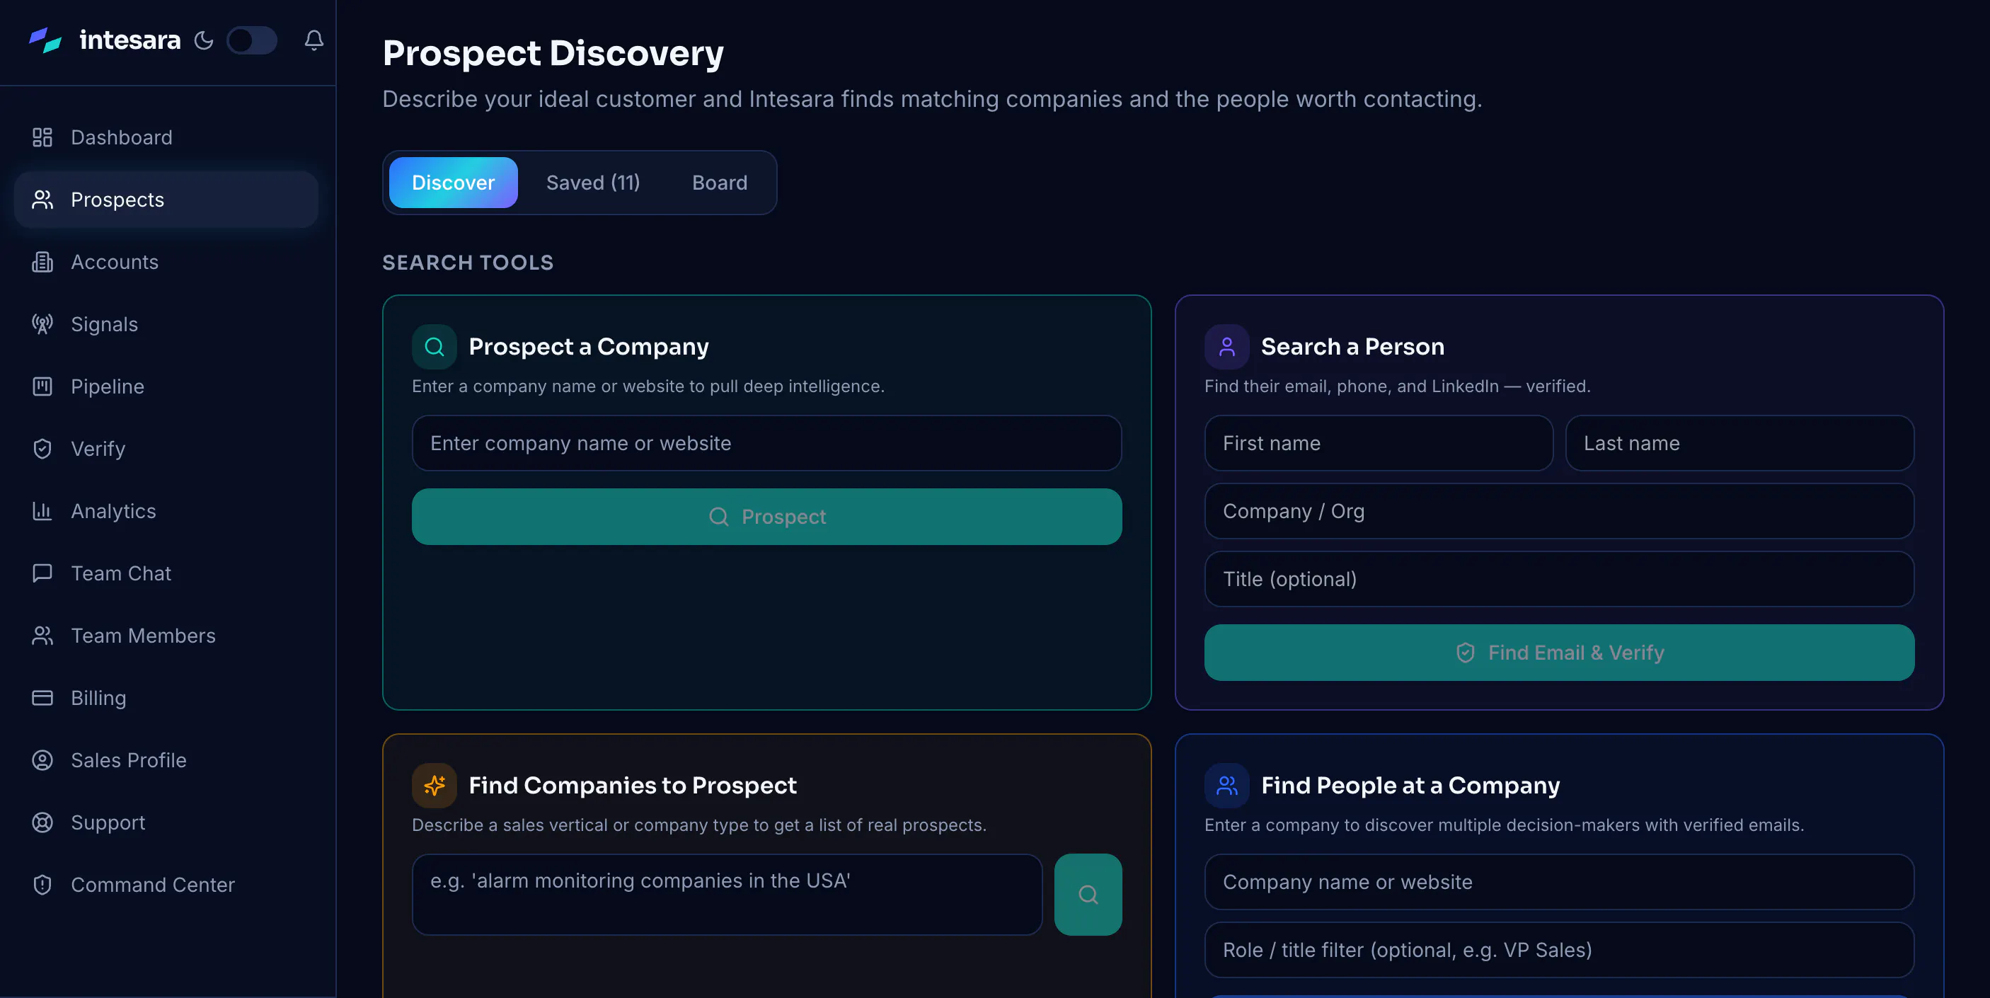1990x998 pixels.
Task: Click the Billing card icon
Action: point(42,699)
